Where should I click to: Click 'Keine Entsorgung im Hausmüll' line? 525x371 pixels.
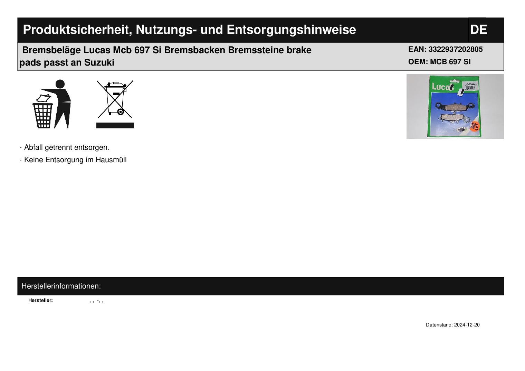pyautogui.click(x=73, y=160)
